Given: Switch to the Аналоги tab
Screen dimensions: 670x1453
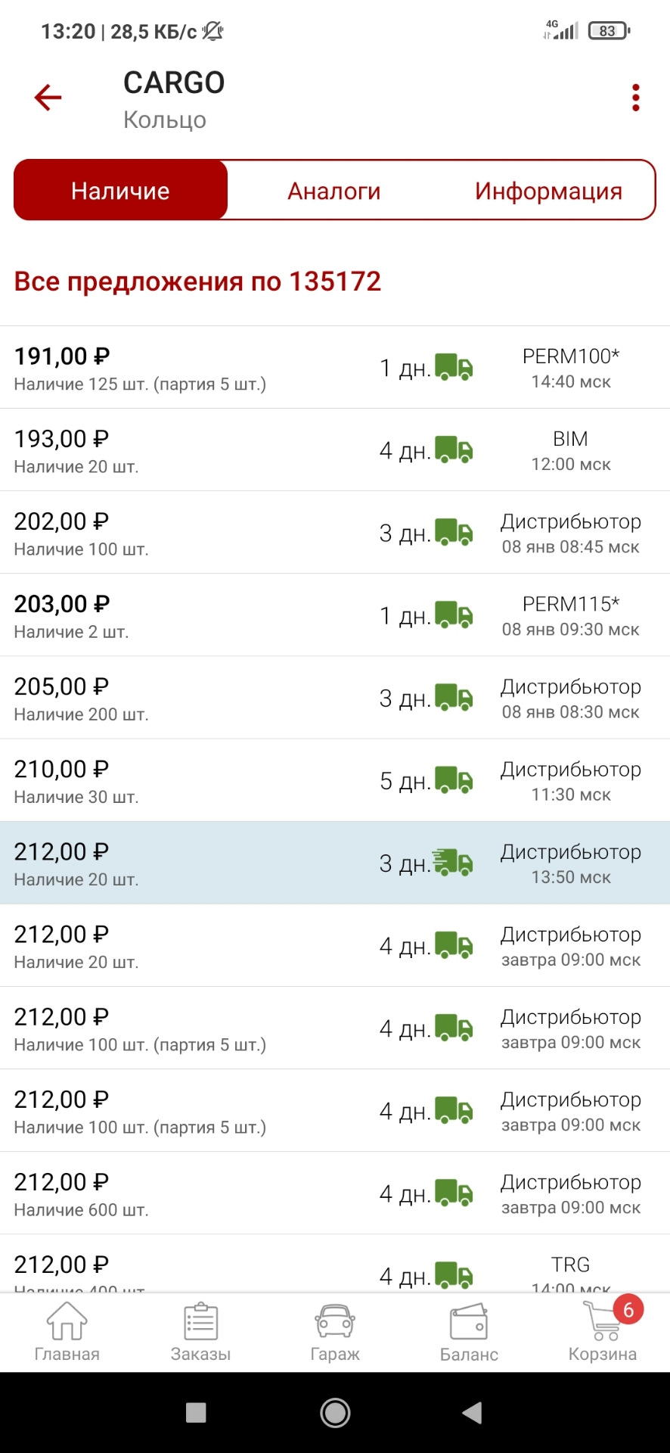Looking at the screenshot, I should point(334,191).
